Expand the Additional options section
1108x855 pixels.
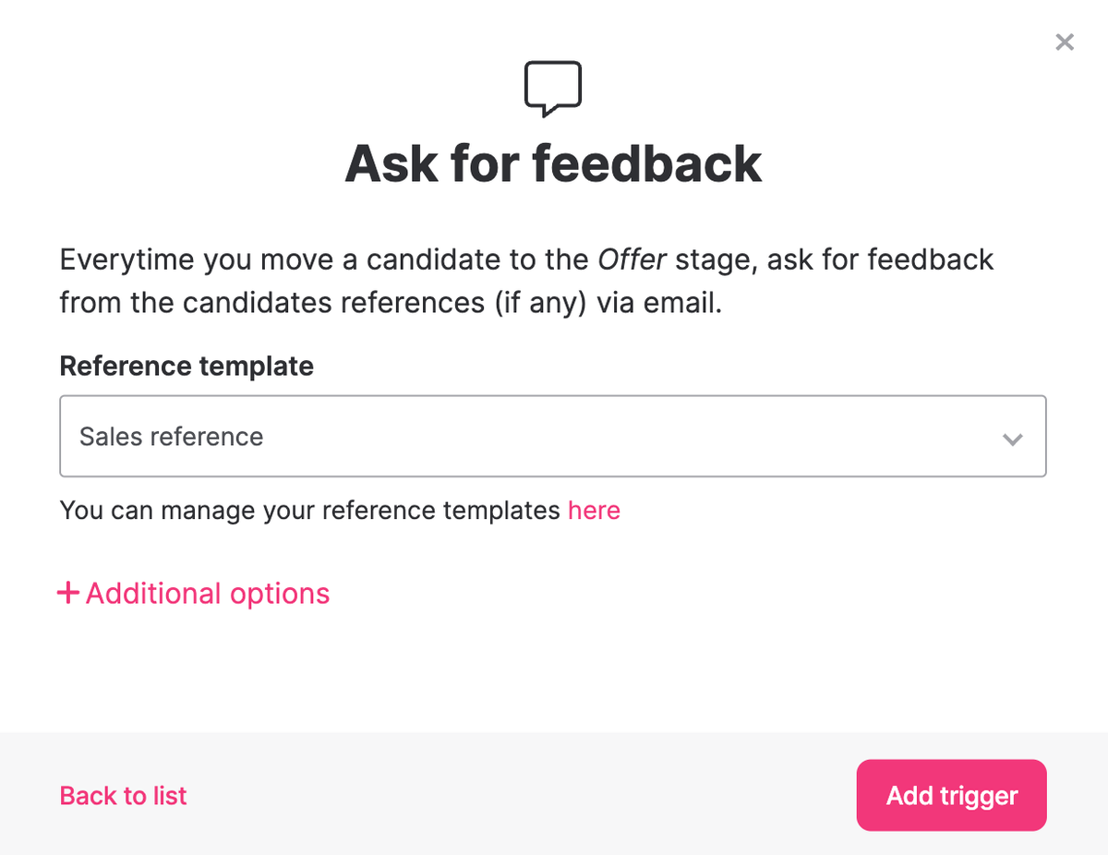207,593
